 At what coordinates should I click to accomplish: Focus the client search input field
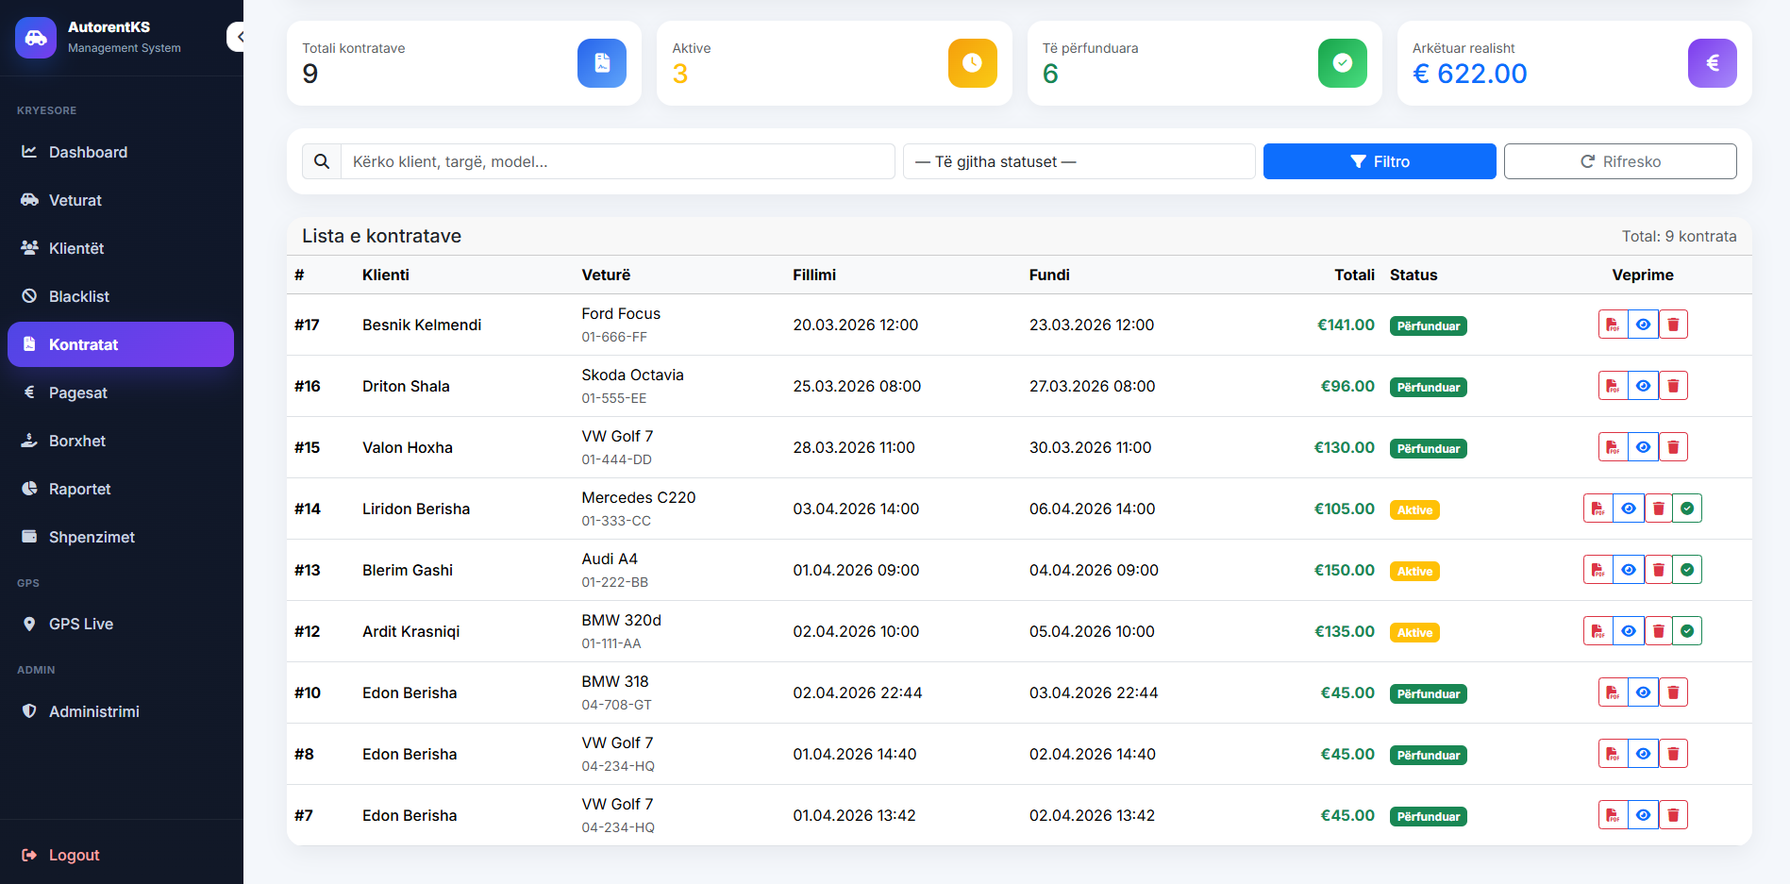(x=617, y=161)
